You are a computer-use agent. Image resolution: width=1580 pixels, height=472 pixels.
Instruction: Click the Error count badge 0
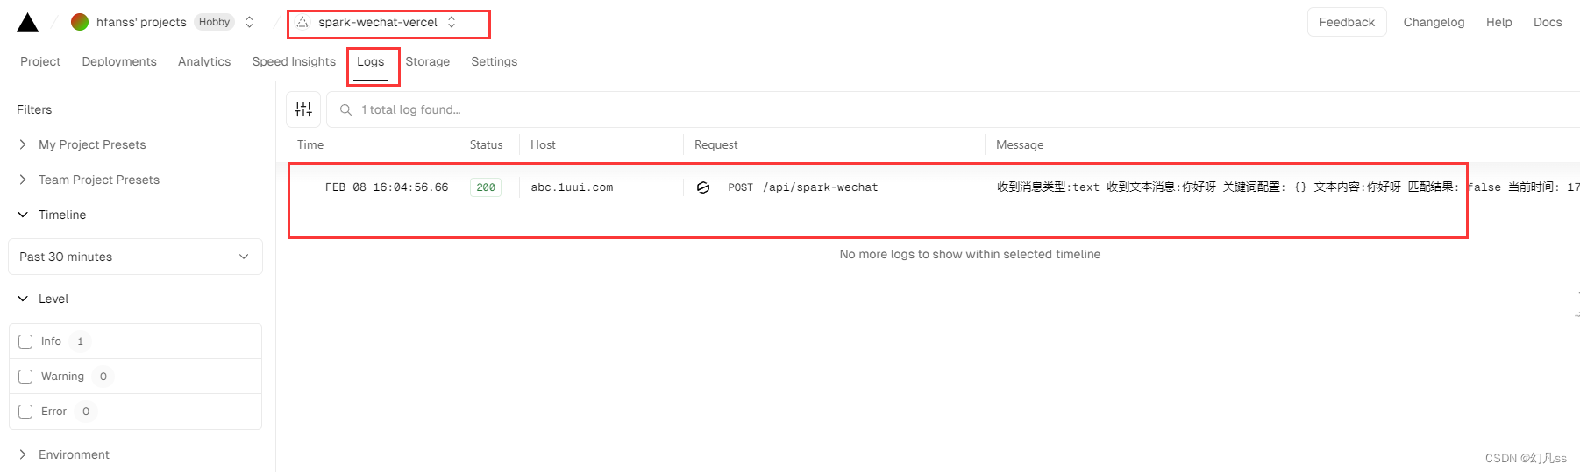(x=86, y=412)
